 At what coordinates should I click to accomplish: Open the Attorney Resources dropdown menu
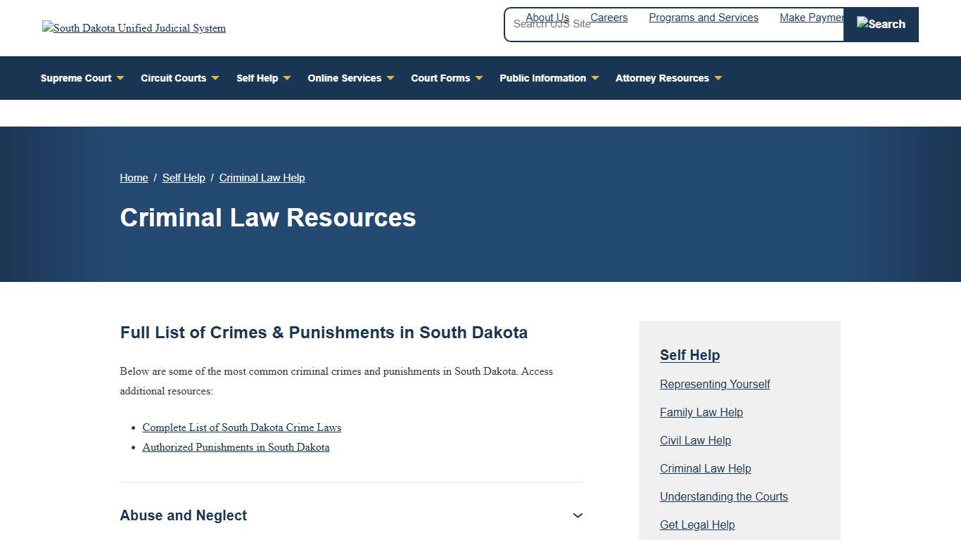click(x=662, y=78)
